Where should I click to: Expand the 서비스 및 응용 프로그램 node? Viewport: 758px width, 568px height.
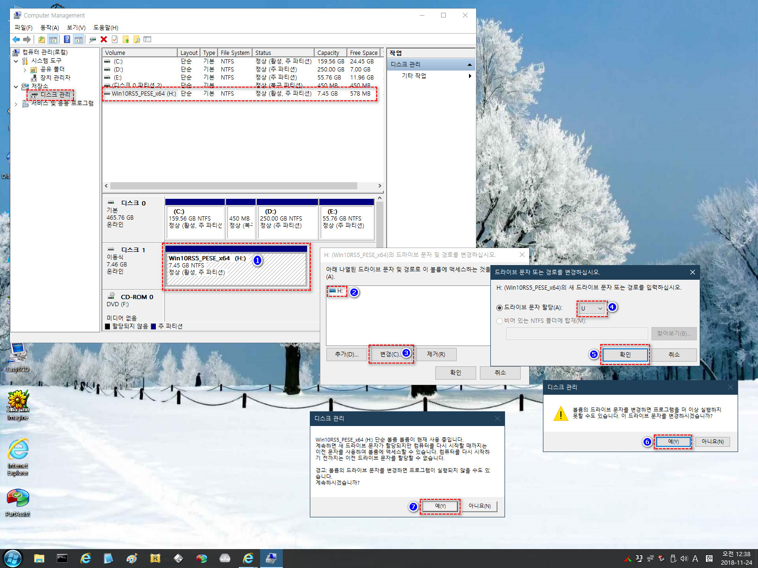[16, 104]
